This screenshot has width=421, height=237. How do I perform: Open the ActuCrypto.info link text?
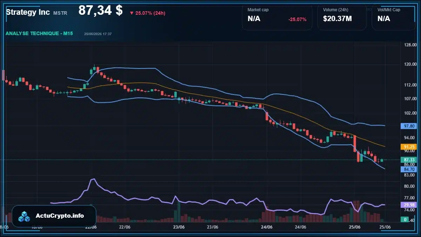click(60, 216)
